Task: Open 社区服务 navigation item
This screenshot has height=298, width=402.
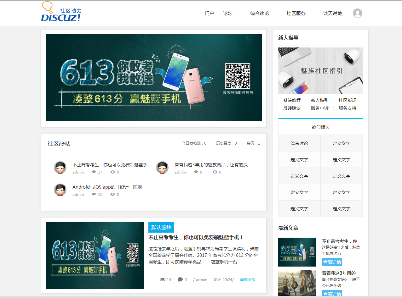Action: click(x=296, y=14)
